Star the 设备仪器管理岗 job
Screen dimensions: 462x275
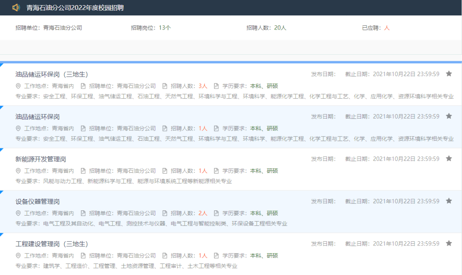pos(449,201)
